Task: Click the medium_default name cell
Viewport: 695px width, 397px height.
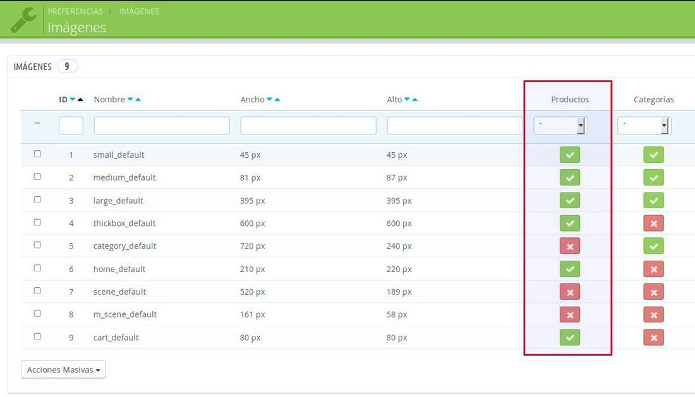Action: (x=124, y=177)
